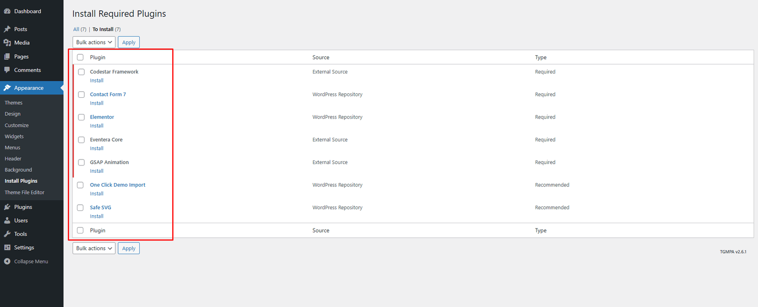Screen dimensions: 758x307
Task: Open Widgets in Appearance submenu
Action: click(14, 137)
